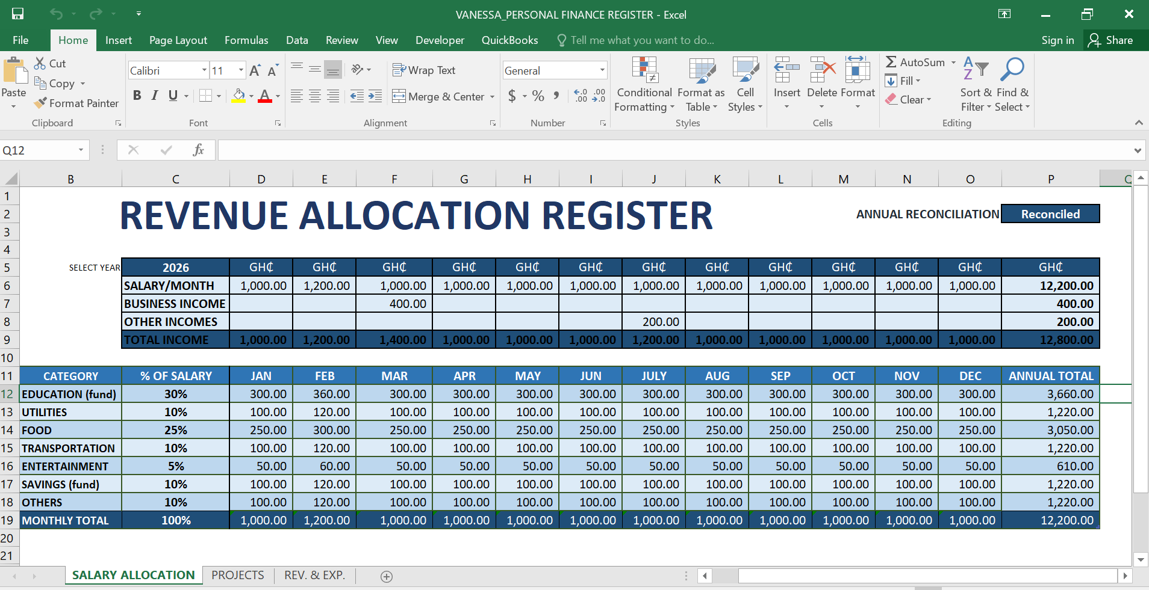The width and height of the screenshot is (1149, 590).
Task: Toggle Center horizontal alignment
Action: pos(315,96)
